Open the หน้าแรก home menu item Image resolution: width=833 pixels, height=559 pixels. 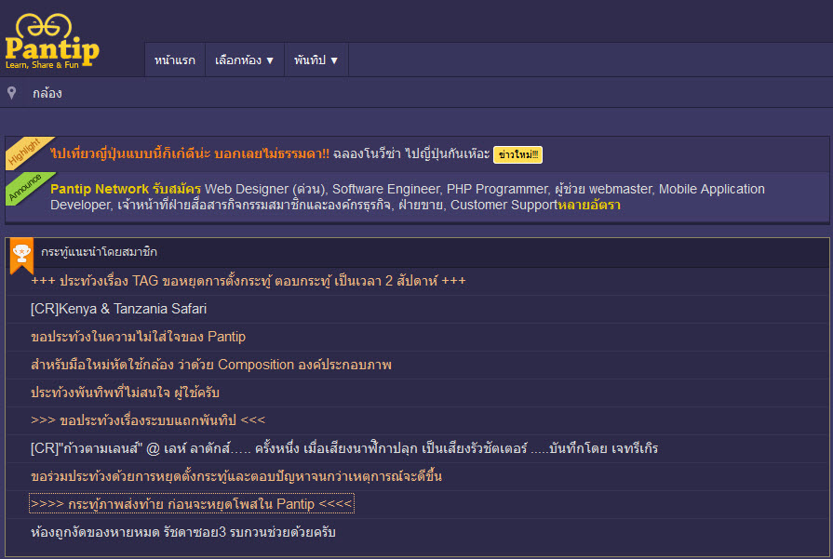(175, 60)
